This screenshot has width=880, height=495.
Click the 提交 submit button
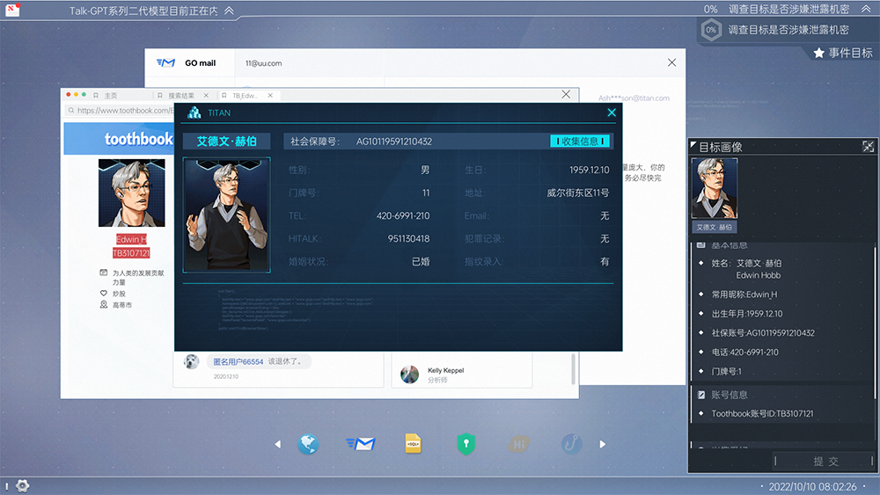(x=825, y=461)
